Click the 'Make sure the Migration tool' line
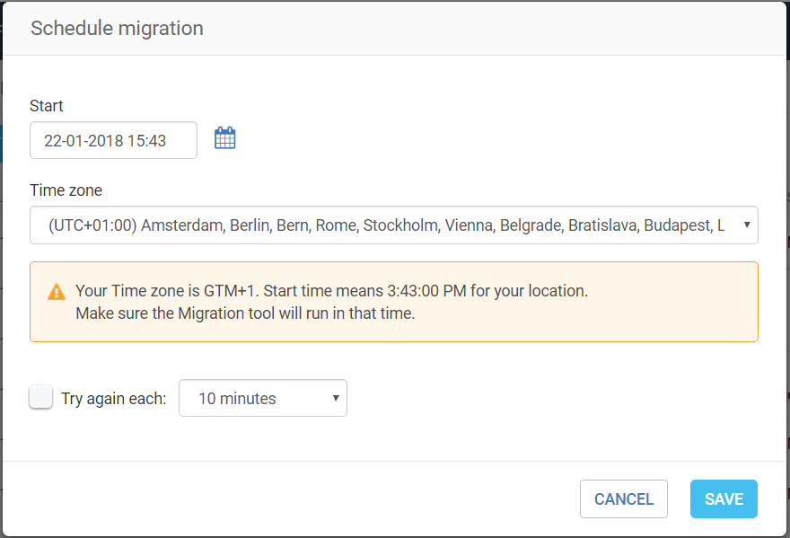 [244, 313]
